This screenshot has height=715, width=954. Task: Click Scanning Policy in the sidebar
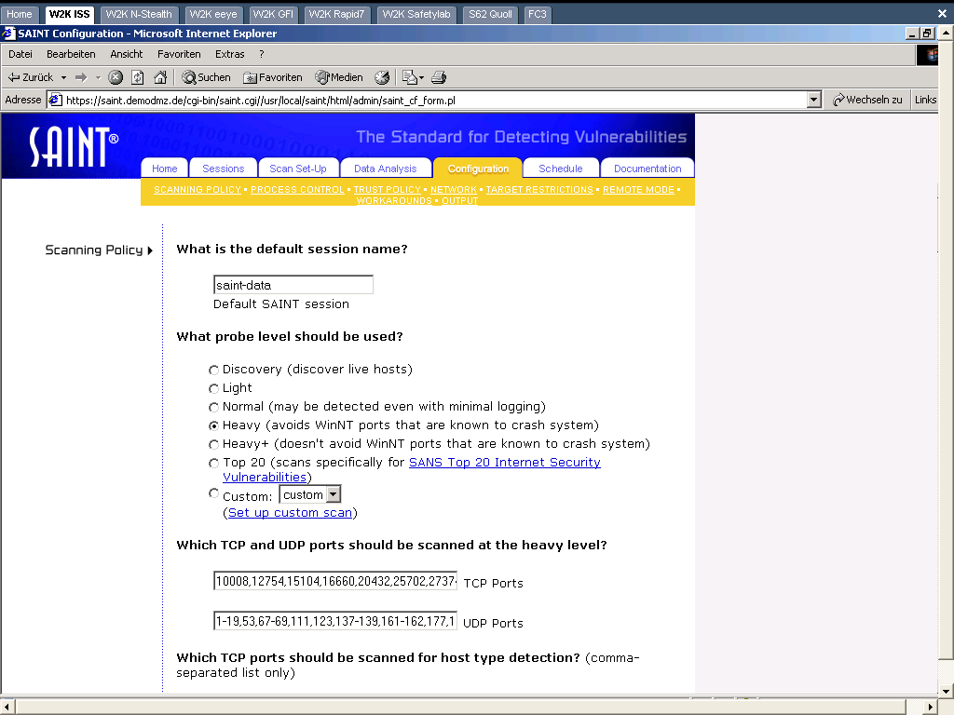tap(99, 250)
